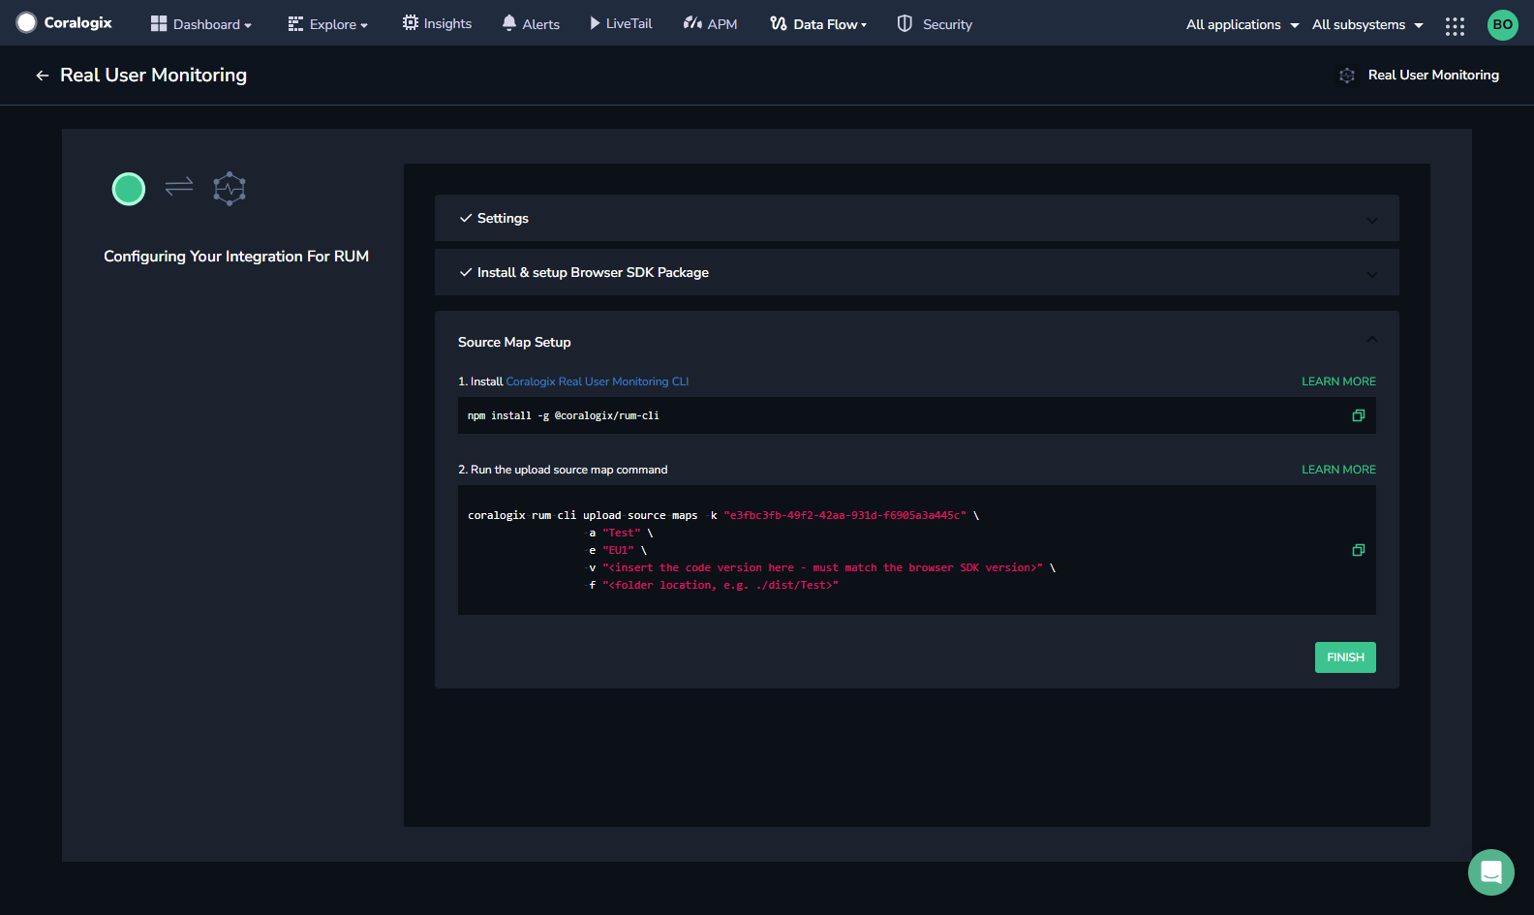
Task: Click the FINISH button
Action: 1345,657
